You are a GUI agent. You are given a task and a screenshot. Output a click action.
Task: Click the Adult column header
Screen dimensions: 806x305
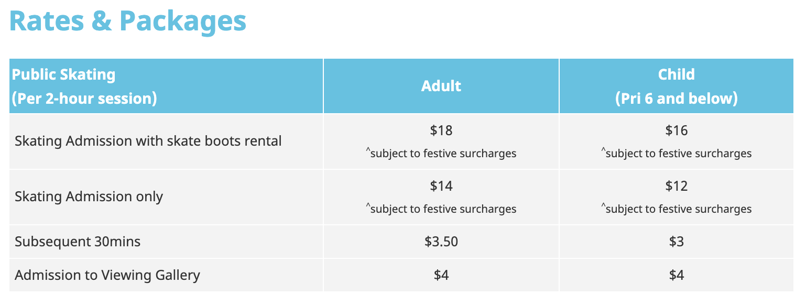(441, 86)
